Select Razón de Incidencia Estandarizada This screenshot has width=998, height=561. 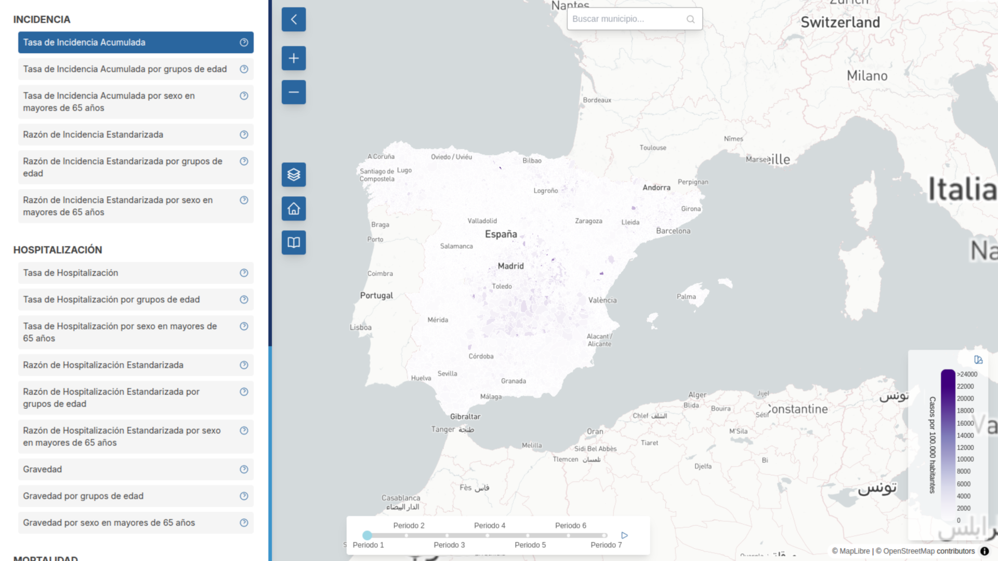pos(136,135)
